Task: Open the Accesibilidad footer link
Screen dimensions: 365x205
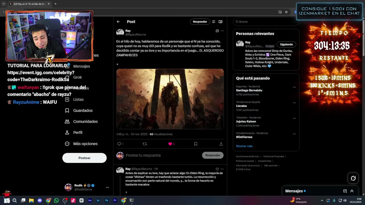Action: tap(265, 161)
